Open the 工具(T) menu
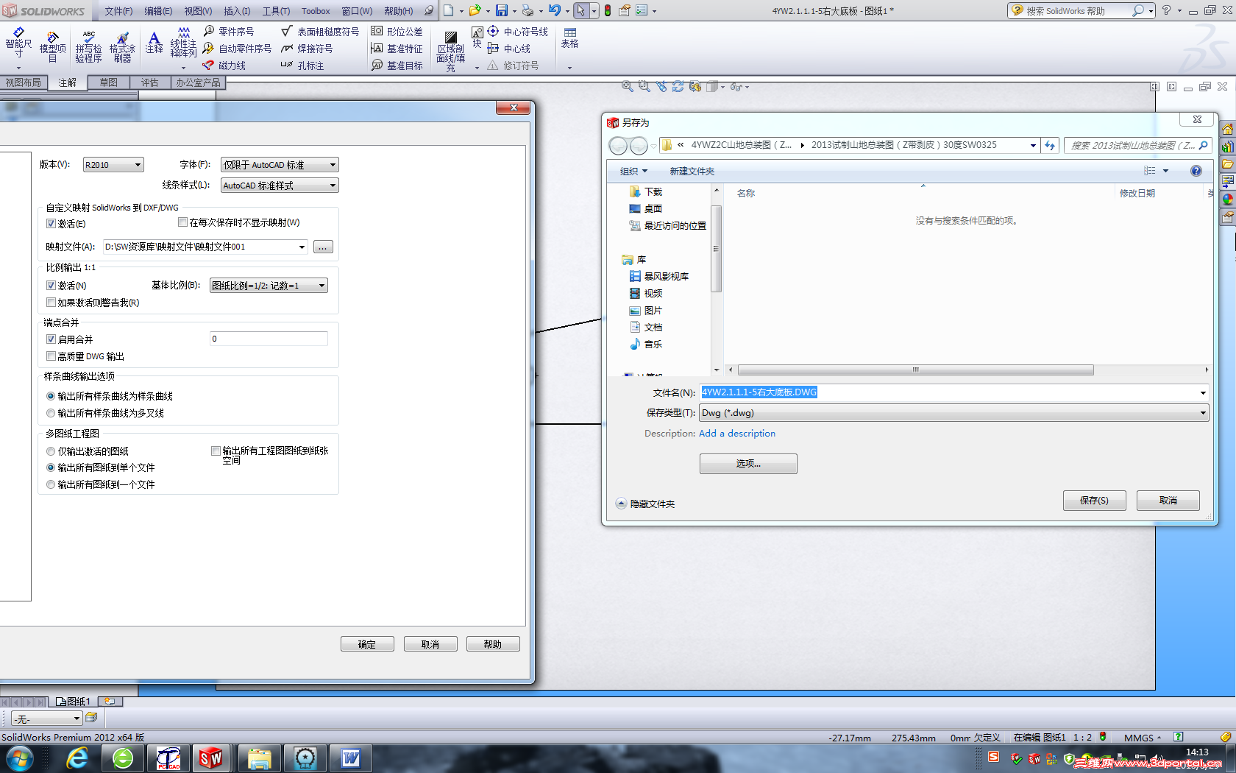 [276, 11]
